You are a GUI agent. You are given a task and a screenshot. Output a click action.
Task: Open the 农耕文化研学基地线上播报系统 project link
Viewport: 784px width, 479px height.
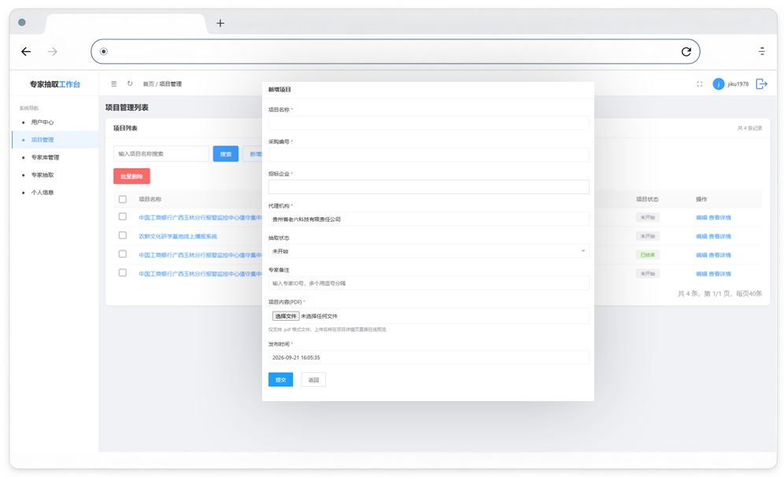pyautogui.click(x=178, y=236)
